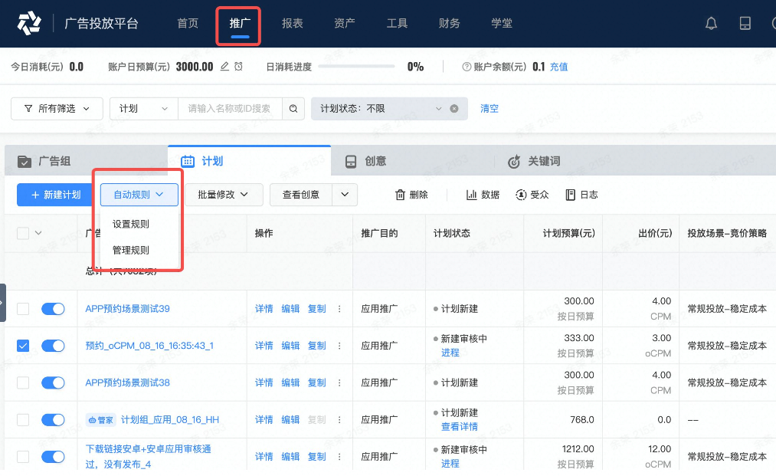This screenshot has width=776, height=476.
Task: Click the 新建计划 button
Action: click(54, 195)
